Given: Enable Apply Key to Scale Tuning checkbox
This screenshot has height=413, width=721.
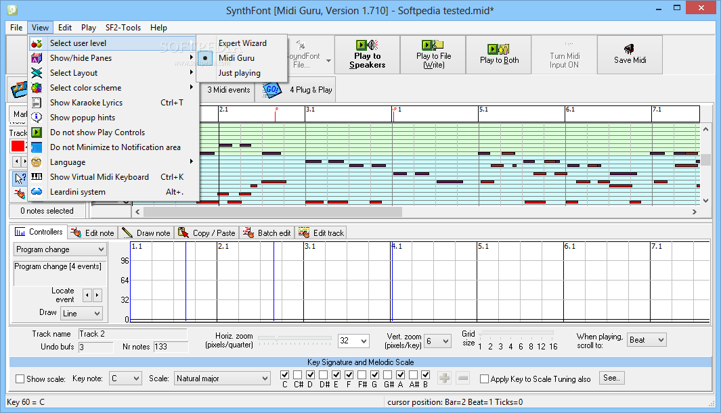Looking at the screenshot, I should tap(484, 379).
